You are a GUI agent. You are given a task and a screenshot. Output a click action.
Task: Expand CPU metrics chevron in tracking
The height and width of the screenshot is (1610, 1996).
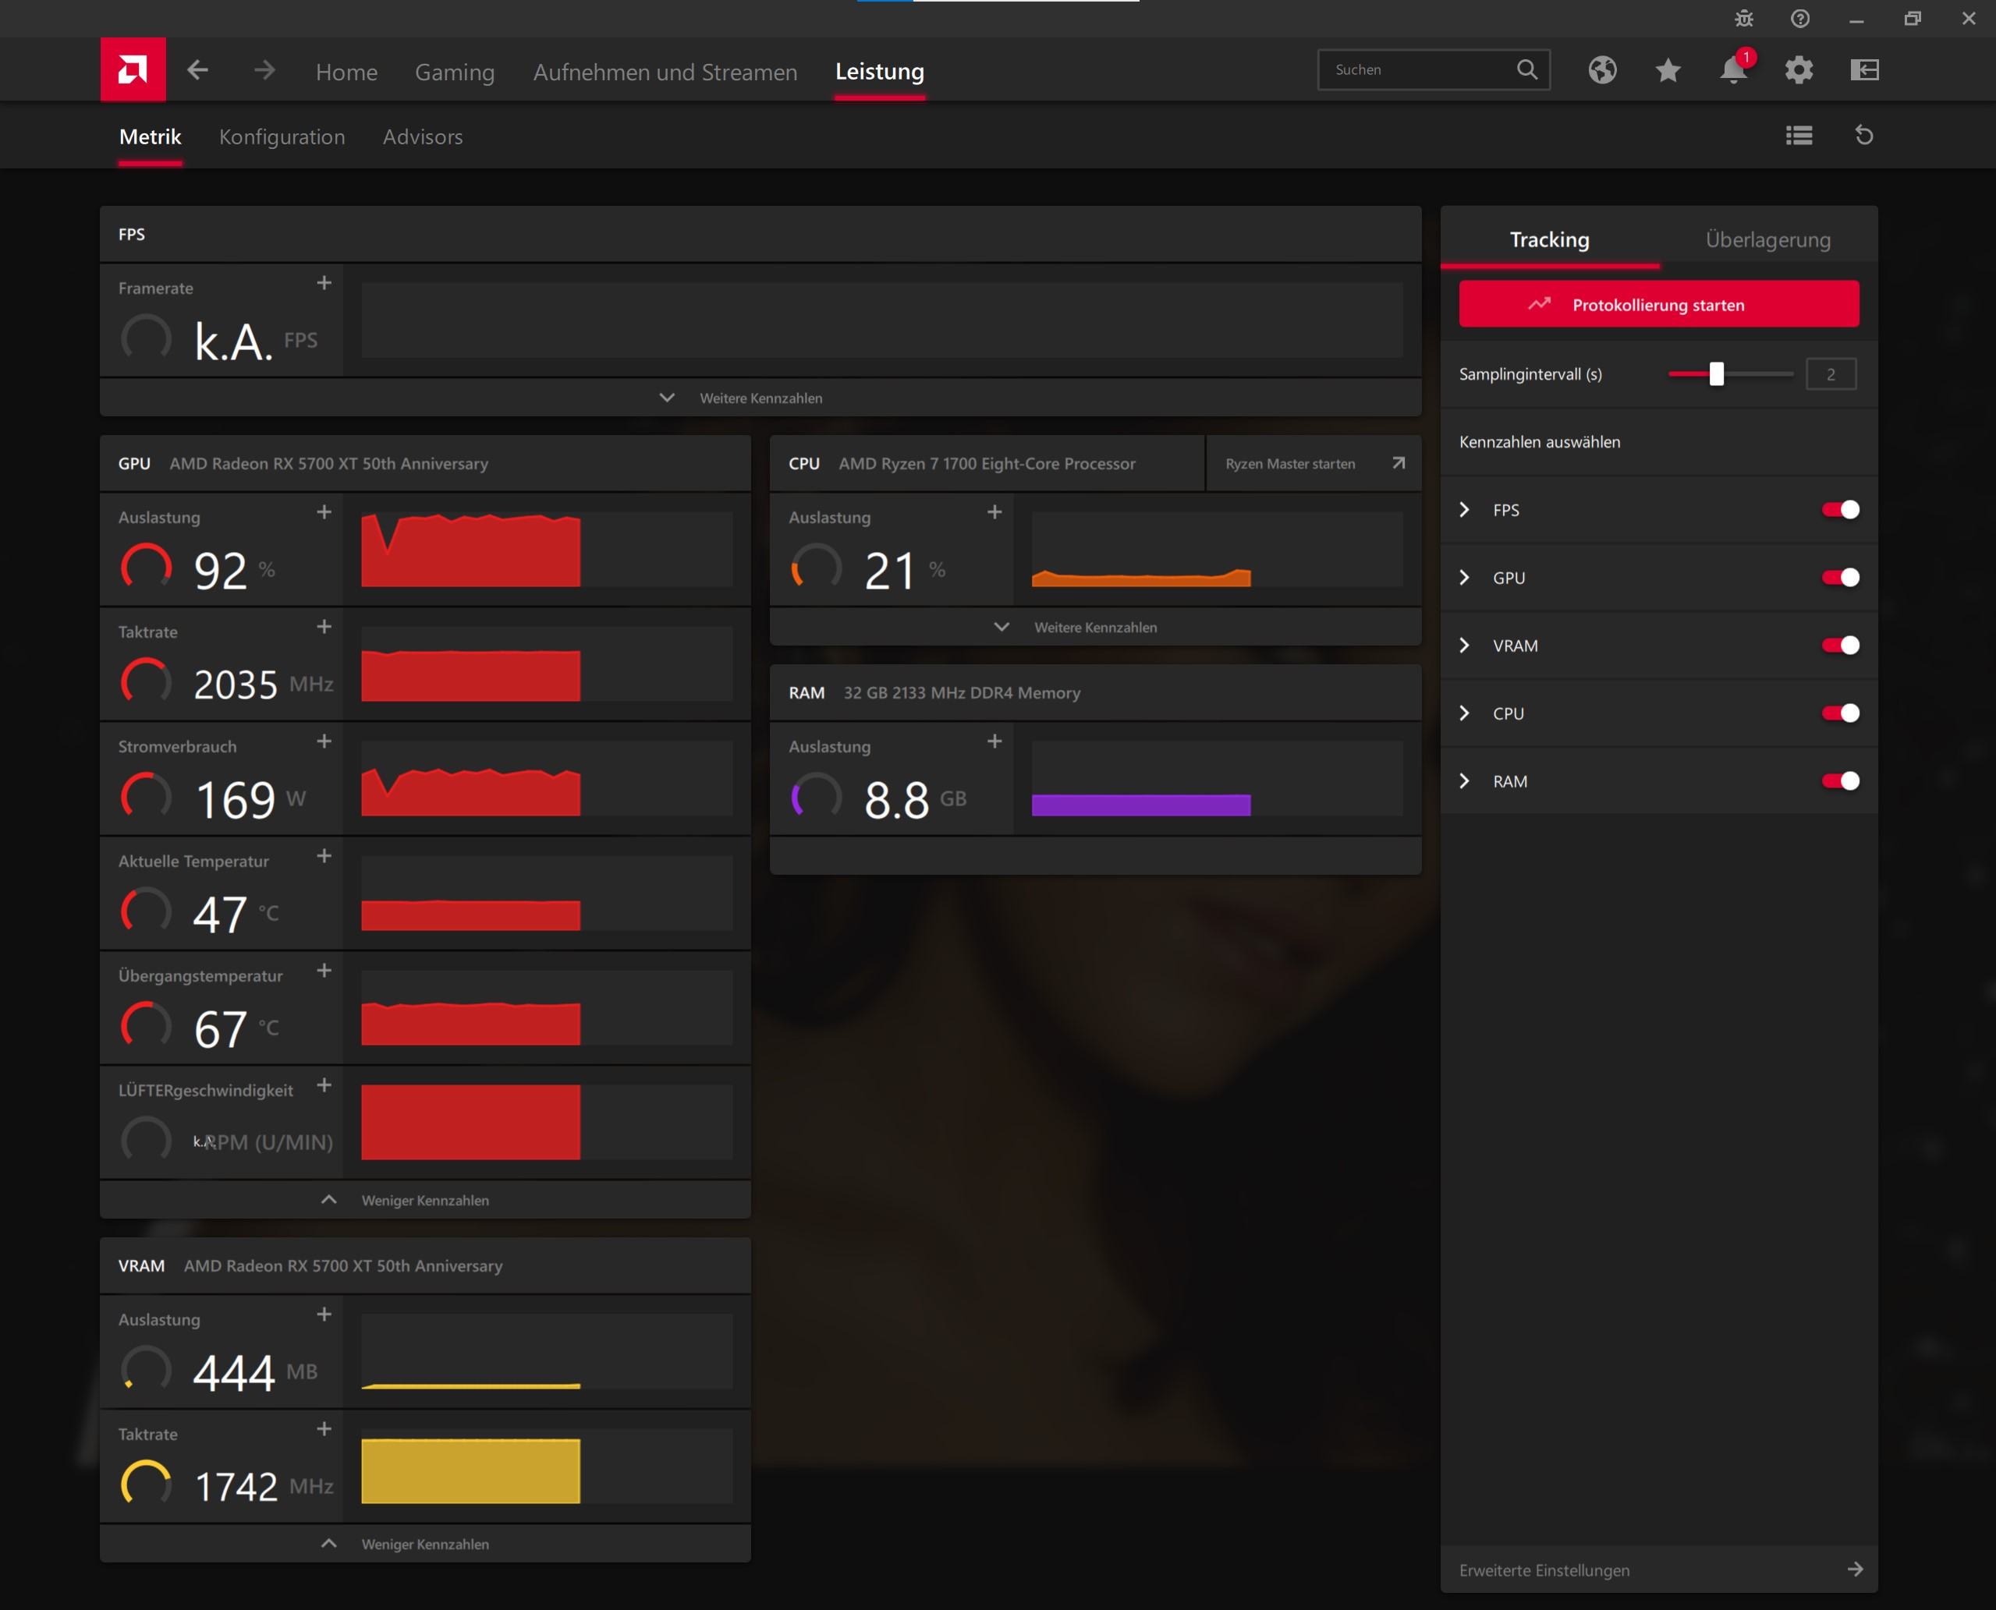click(1464, 713)
